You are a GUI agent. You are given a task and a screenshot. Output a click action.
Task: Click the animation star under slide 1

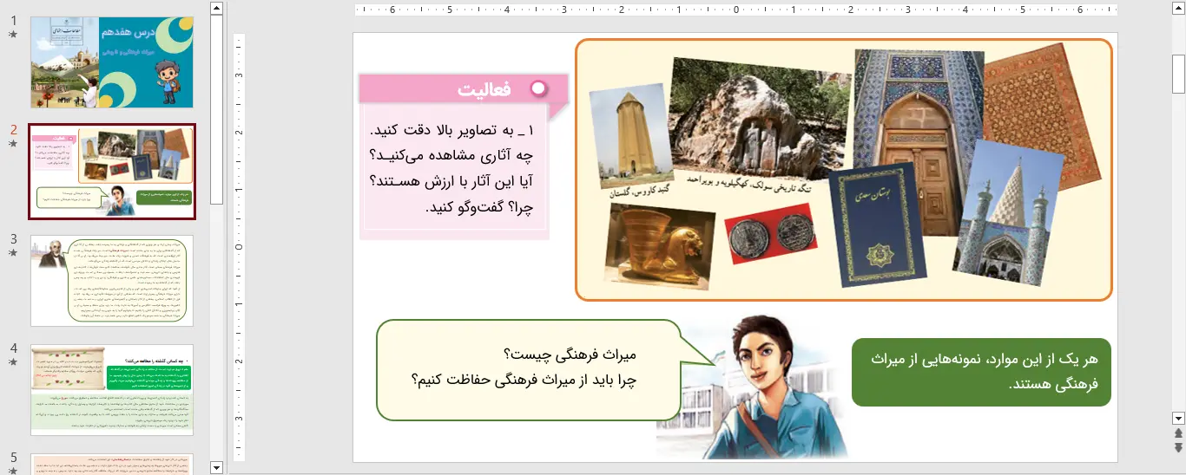(x=13, y=35)
